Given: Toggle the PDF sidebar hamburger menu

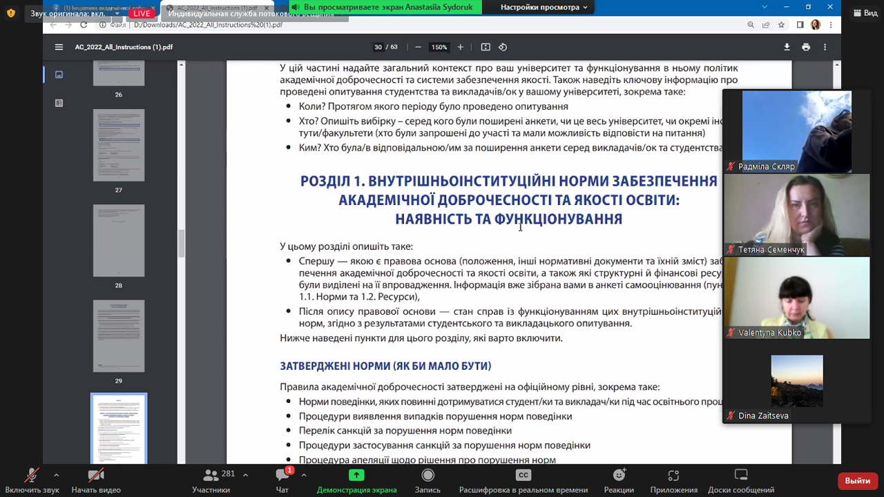Looking at the screenshot, I should coord(59,47).
